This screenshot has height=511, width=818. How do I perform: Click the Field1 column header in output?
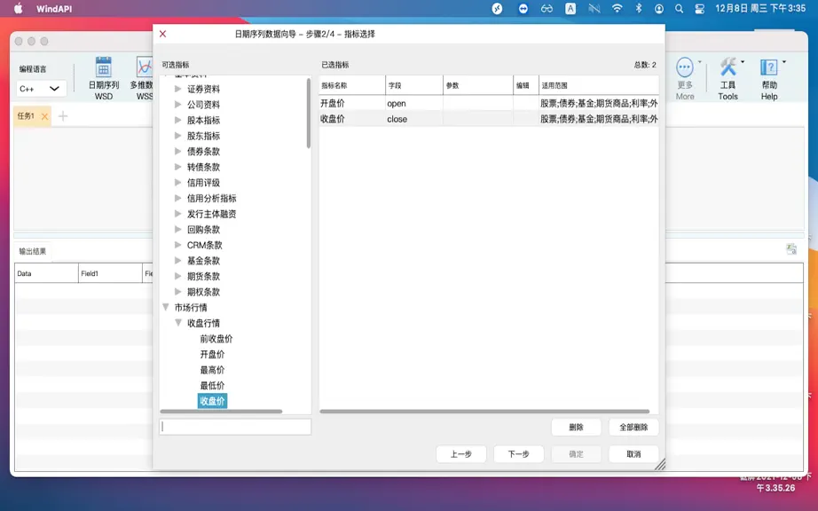[110, 273]
